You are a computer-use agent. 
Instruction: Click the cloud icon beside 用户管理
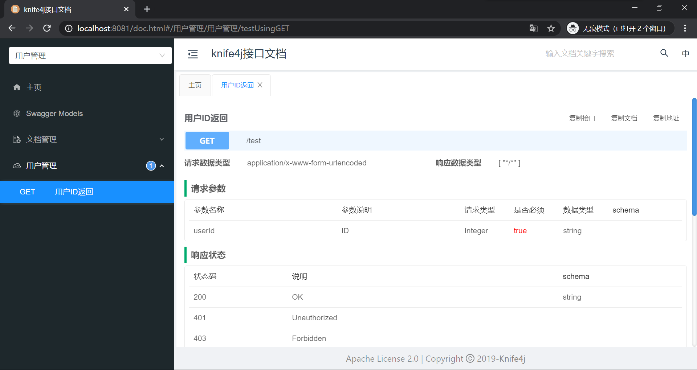click(x=17, y=166)
